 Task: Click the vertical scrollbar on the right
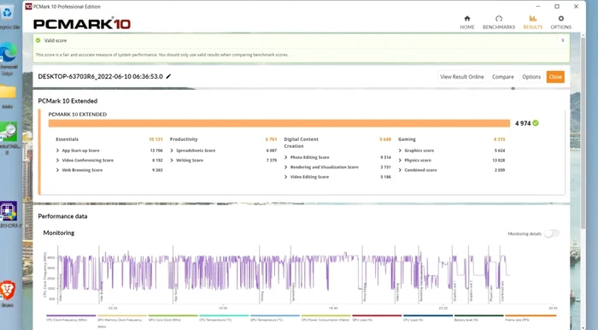[x=583, y=133]
